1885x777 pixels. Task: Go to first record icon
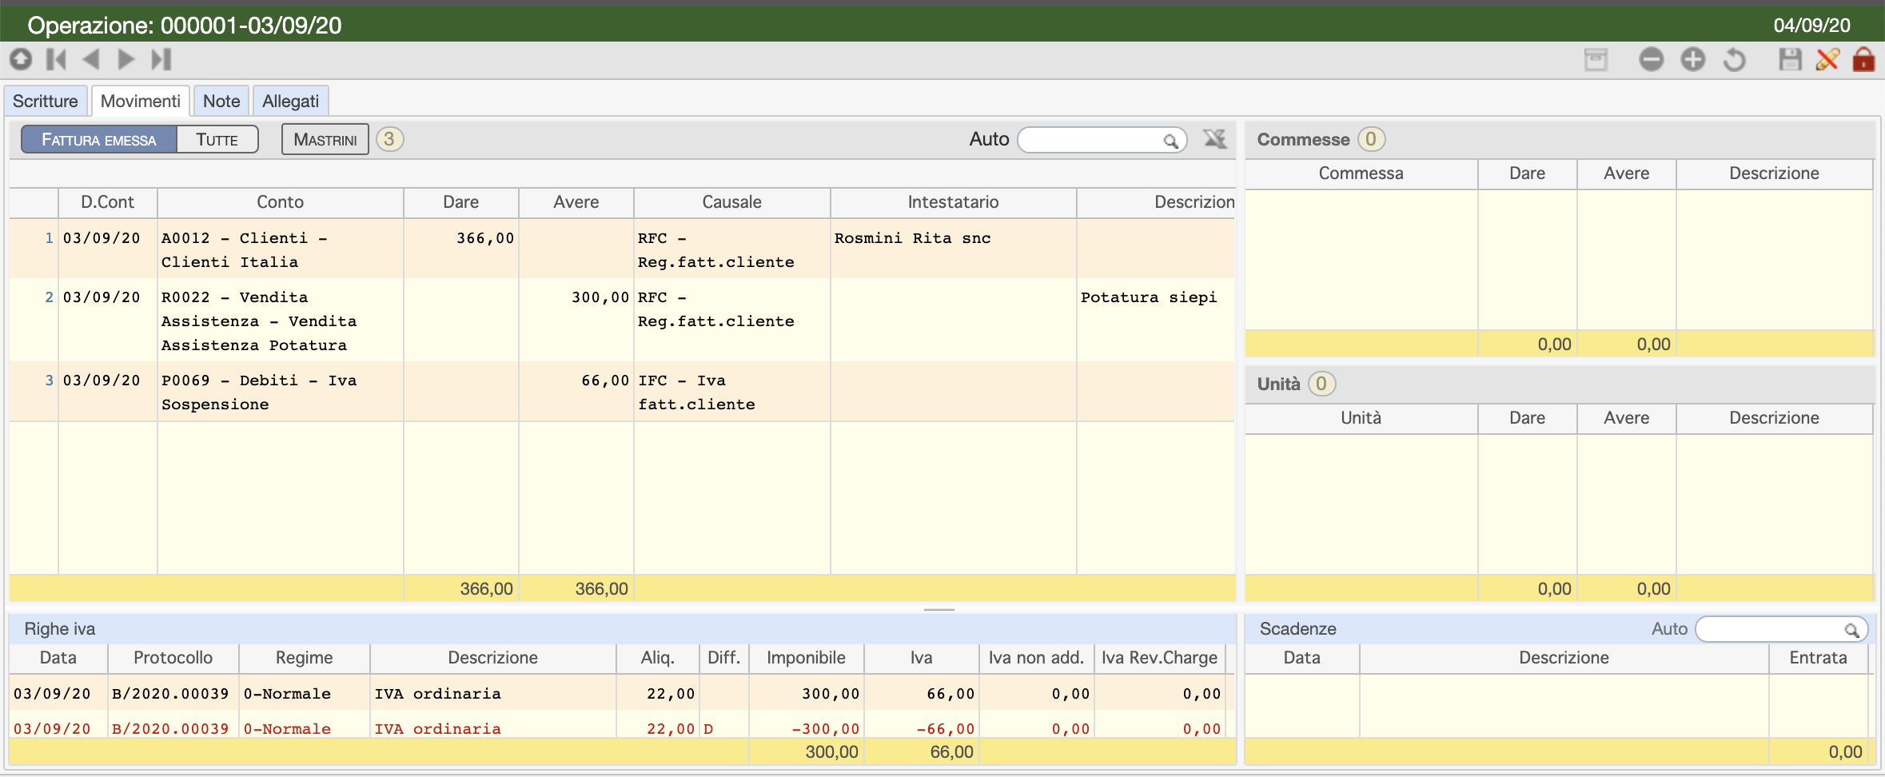tap(56, 59)
